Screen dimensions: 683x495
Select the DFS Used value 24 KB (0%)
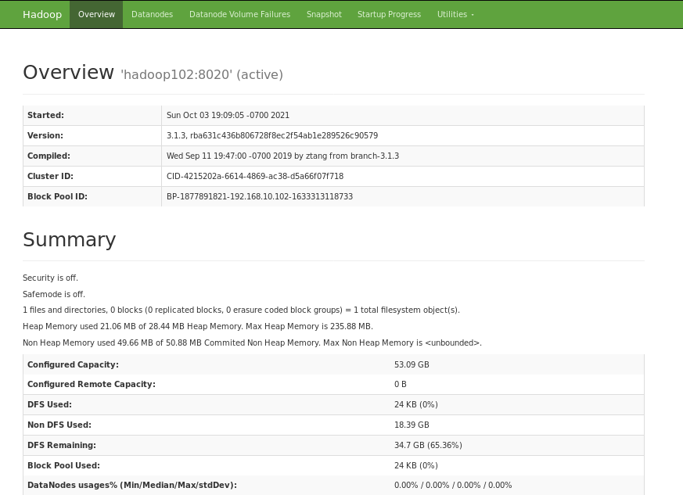click(x=416, y=404)
